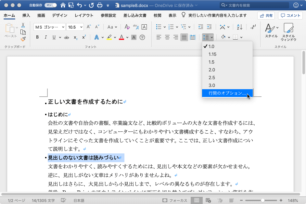Open the line spacing dropdown button

tap(208, 37)
